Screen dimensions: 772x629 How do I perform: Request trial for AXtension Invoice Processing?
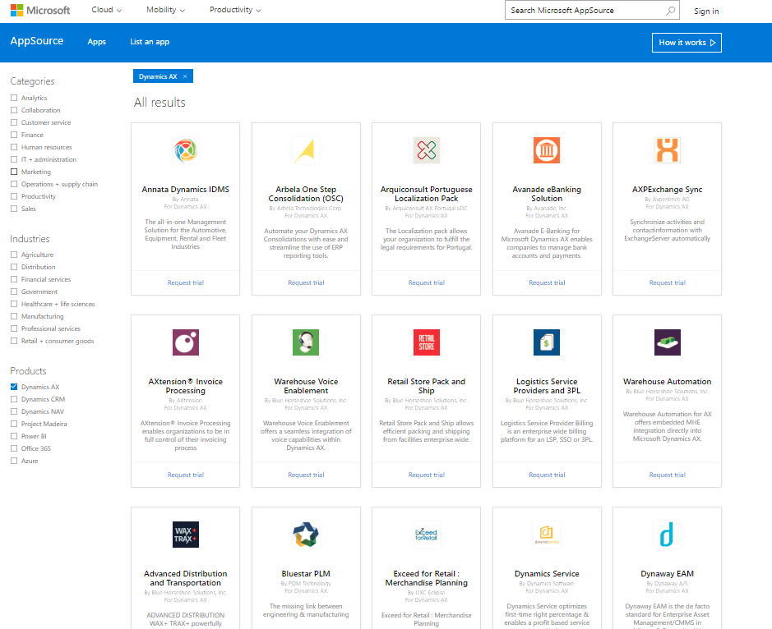click(x=185, y=475)
